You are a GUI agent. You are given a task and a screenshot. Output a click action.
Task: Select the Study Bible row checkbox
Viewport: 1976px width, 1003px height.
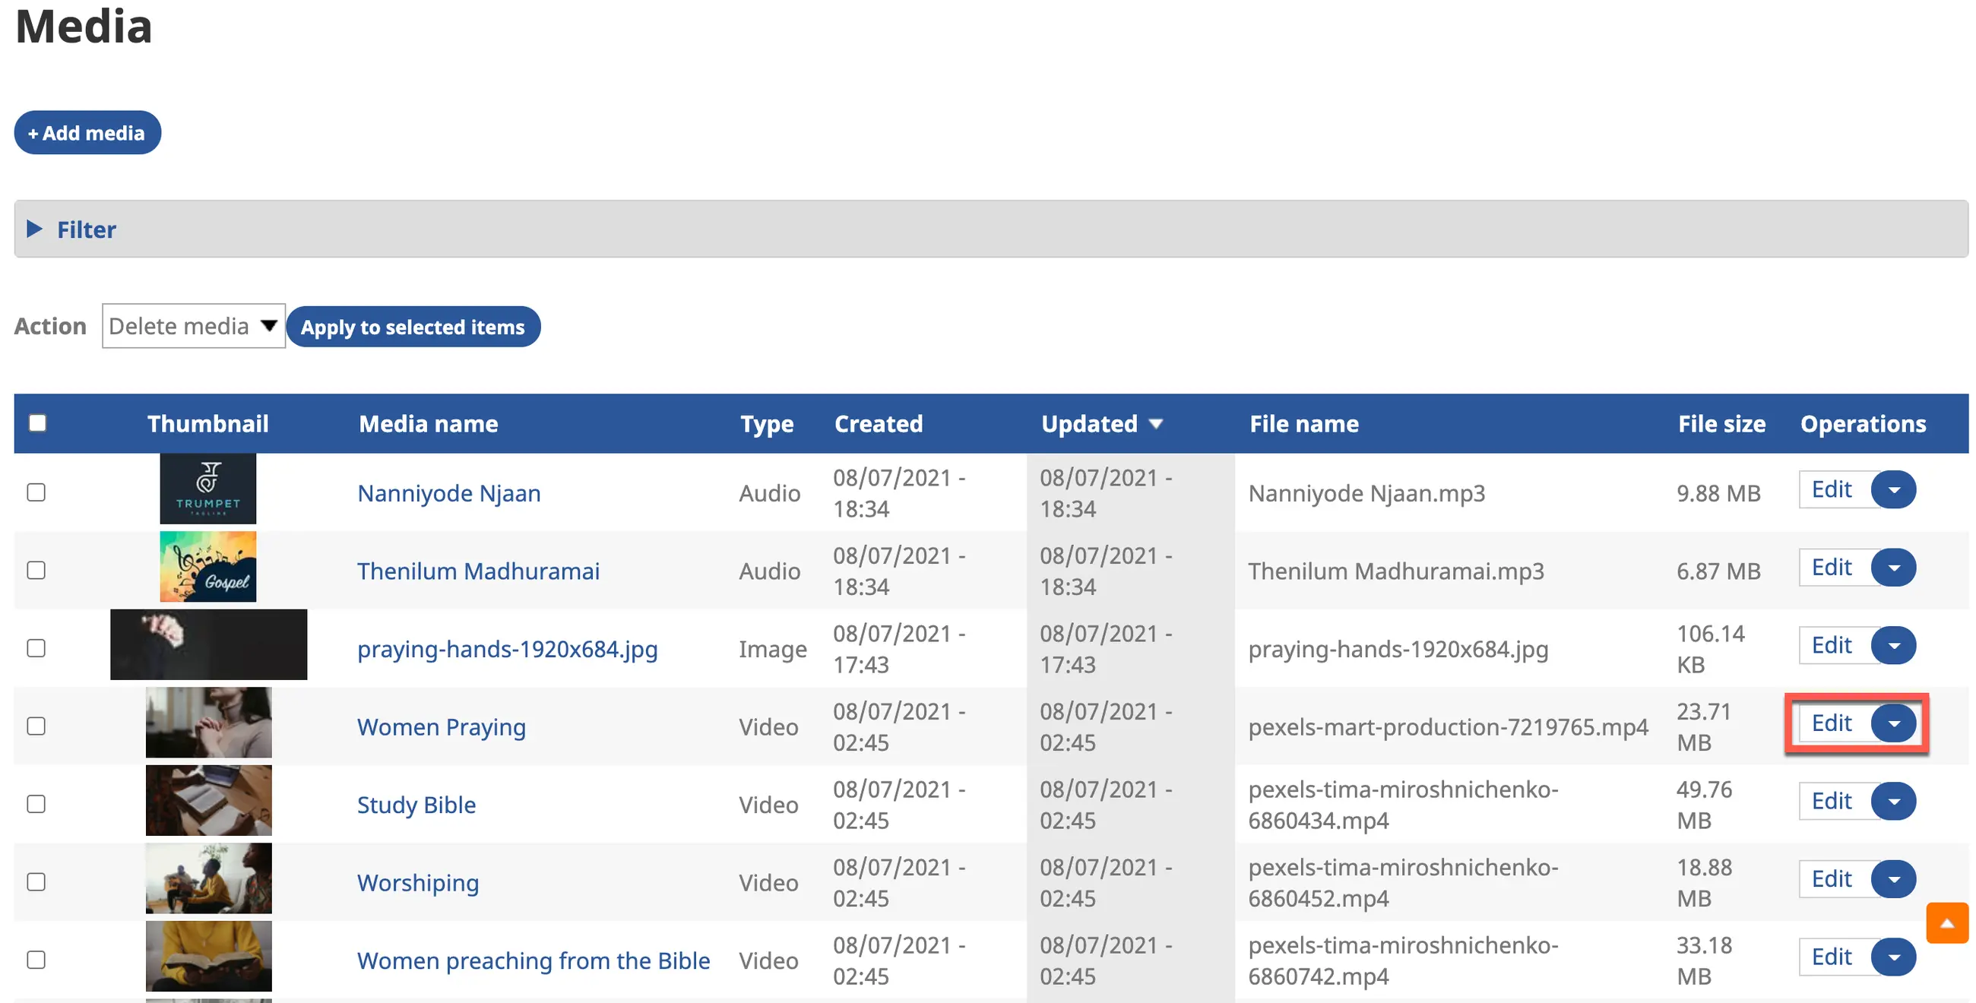[x=36, y=805]
